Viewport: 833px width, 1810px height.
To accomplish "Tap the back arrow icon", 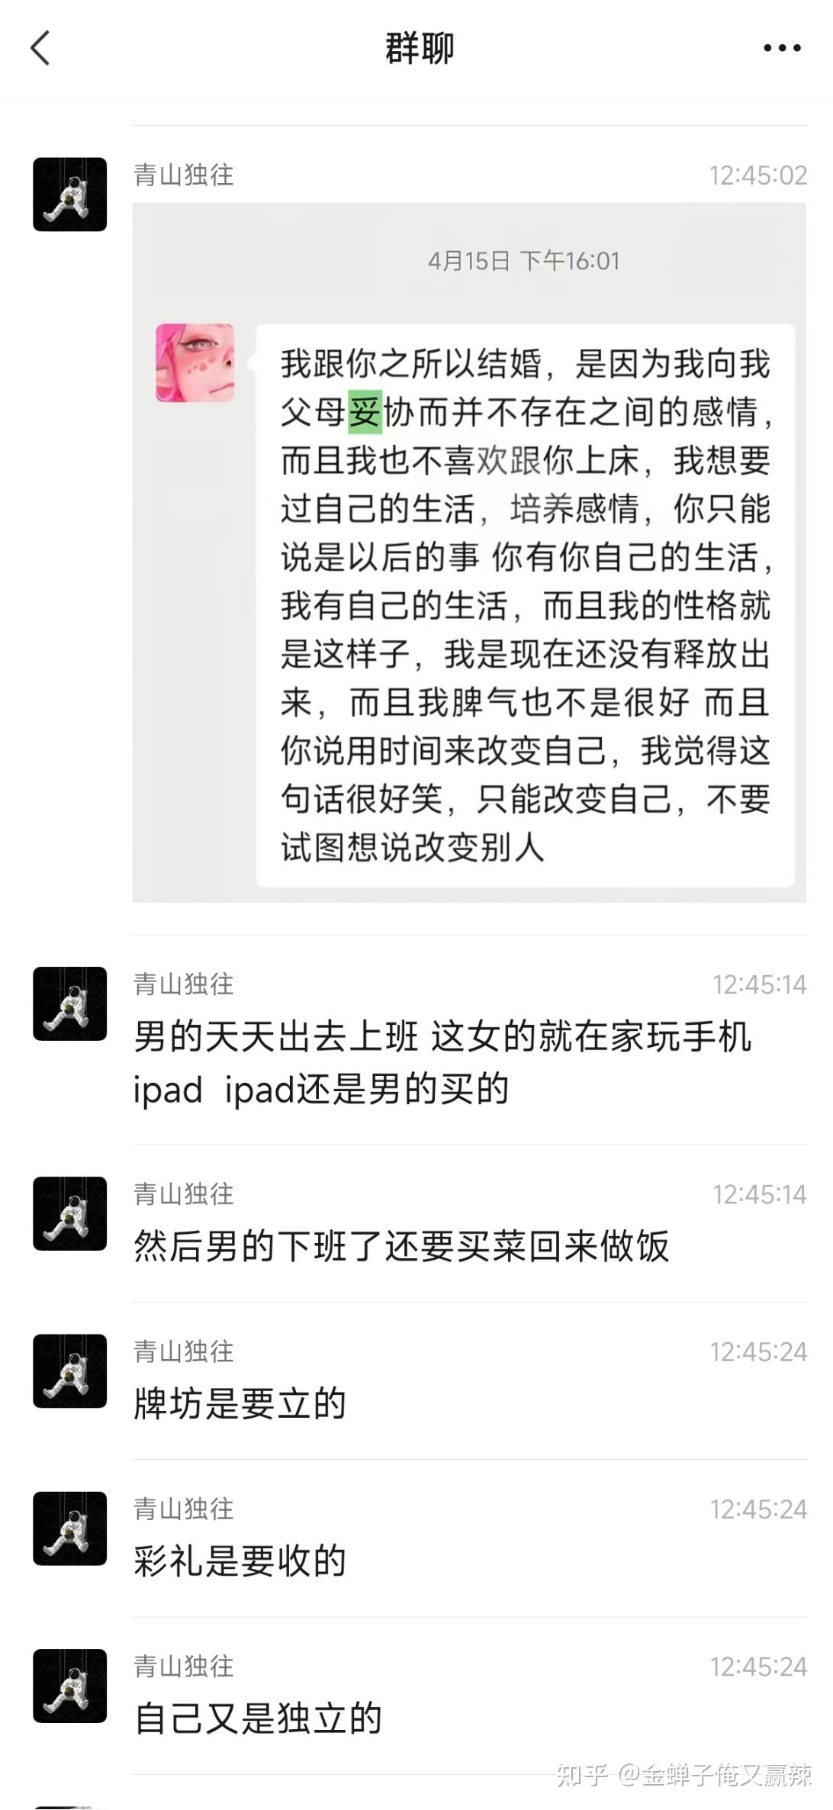I will coord(40,48).
